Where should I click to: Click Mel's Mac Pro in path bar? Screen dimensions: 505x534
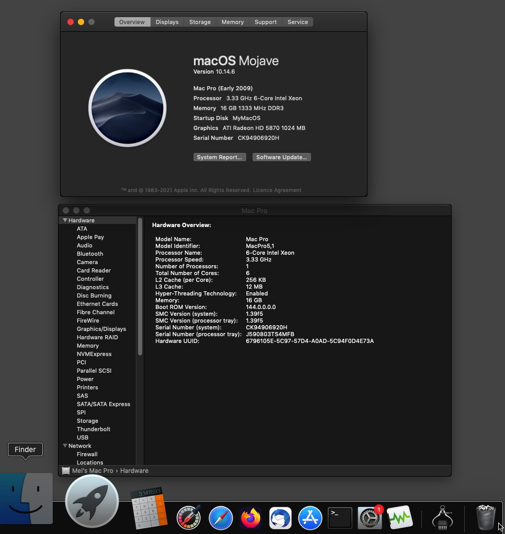point(93,471)
